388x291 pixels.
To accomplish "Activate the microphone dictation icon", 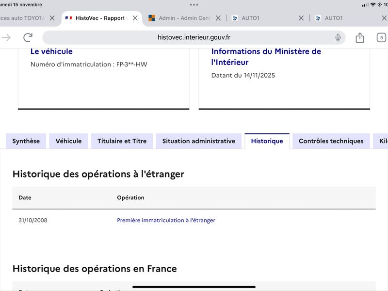I will (x=338, y=37).
